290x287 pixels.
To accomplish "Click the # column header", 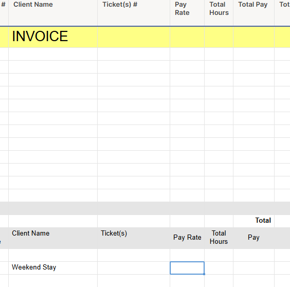I will (4, 12).
